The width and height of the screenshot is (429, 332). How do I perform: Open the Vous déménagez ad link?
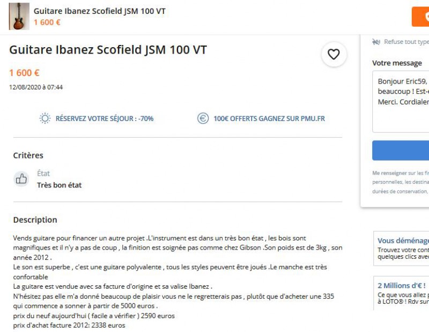pyautogui.click(x=403, y=241)
